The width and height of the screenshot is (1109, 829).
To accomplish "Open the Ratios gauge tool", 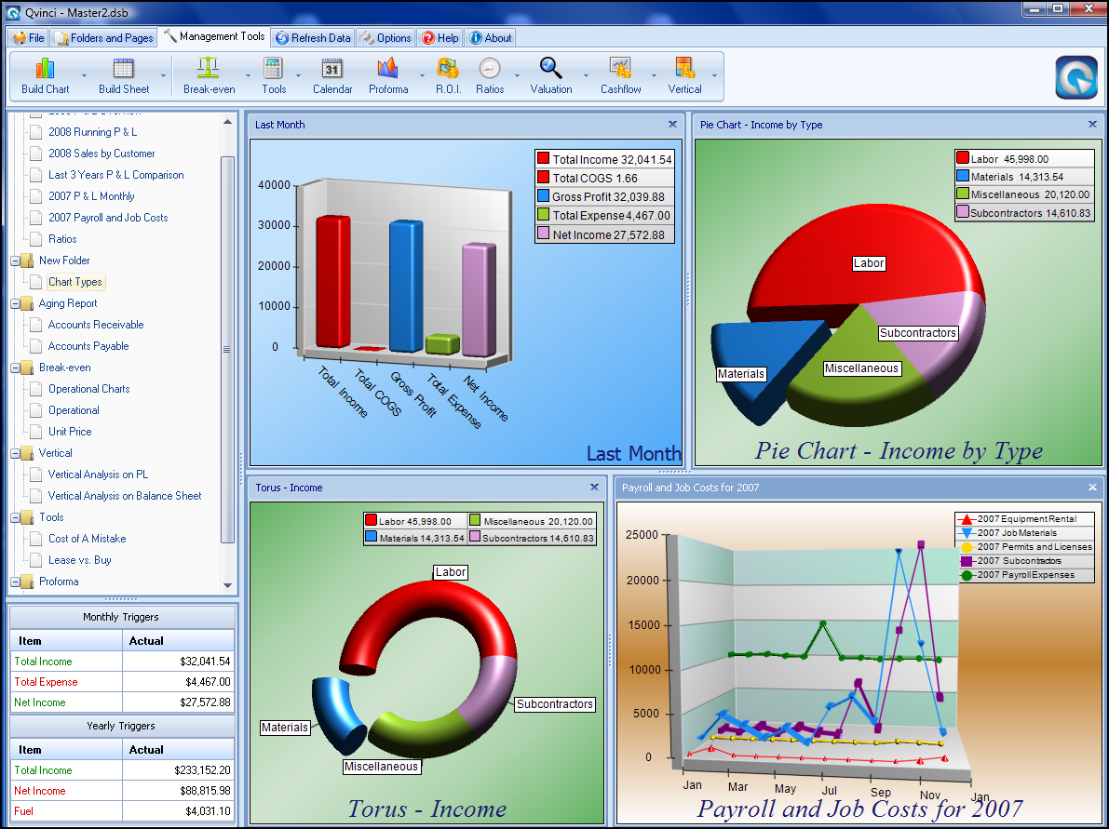I will 490,76.
